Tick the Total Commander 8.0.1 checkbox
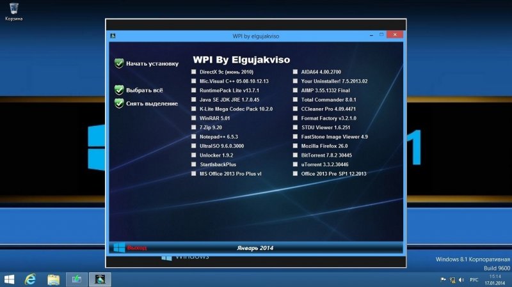 (x=295, y=100)
